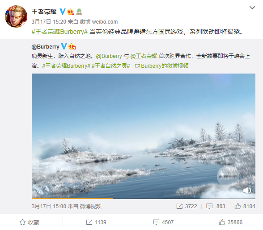
Task: Toggle 收藏 favorite star on this post
Action: (x=30, y=222)
